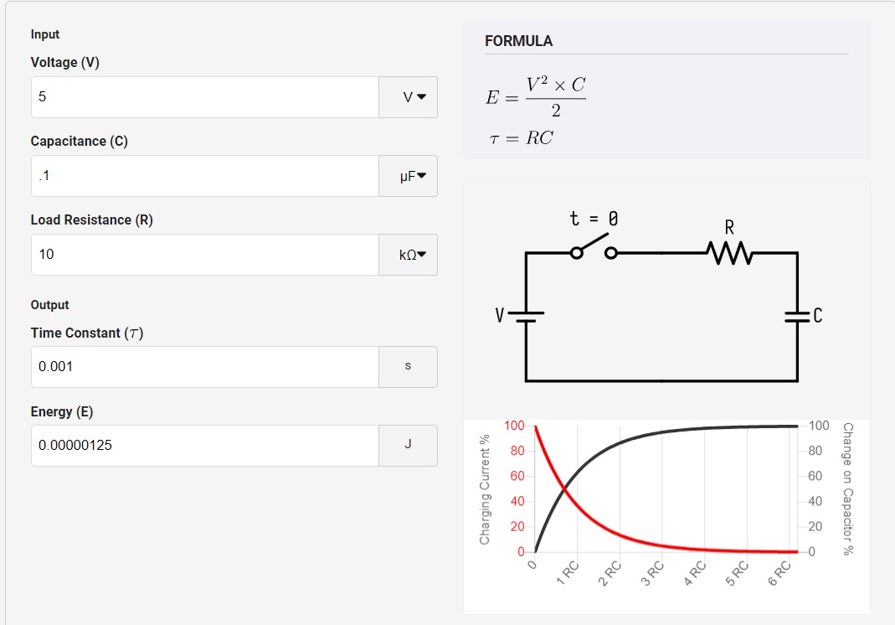Open the load resistance unit dropdown (kΩ)
This screenshot has width=895, height=625.
point(408,255)
